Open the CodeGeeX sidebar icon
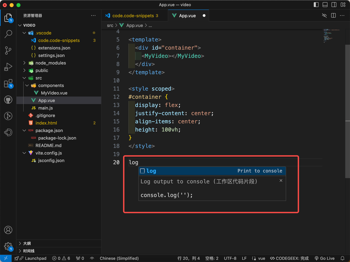The height and width of the screenshot is (262, 350). click(8, 132)
